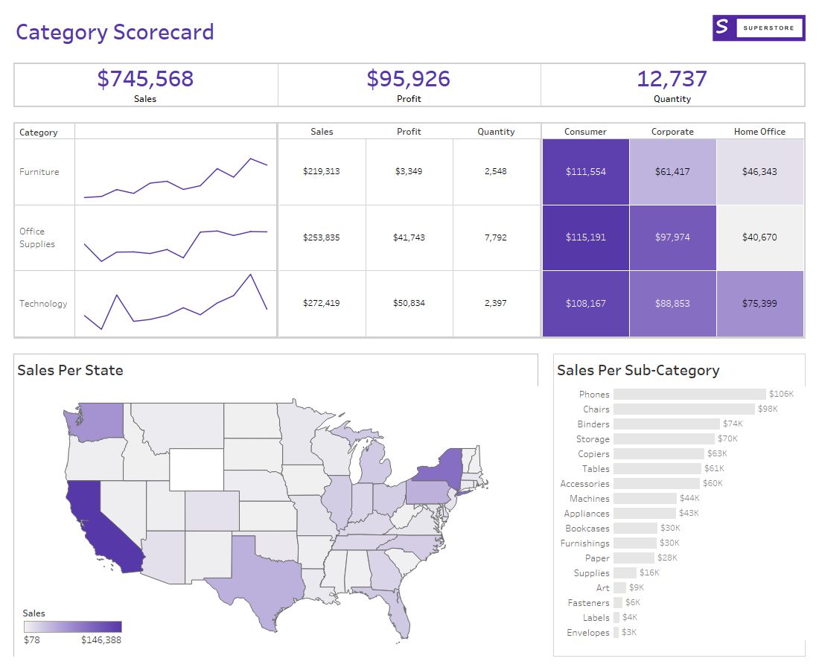Viewport: 819px width, 670px height.
Task: Click the Accessories bar $60K
Action: click(657, 484)
